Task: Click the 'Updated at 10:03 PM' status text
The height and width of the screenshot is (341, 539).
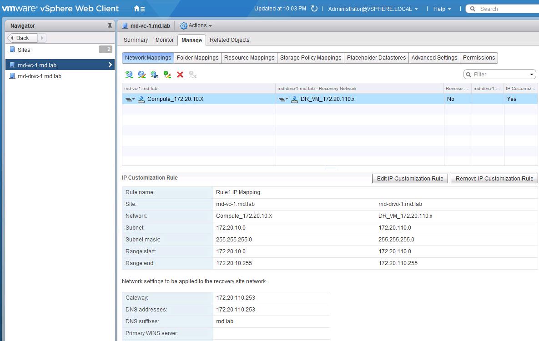Action: pyautogui.click(x=280, y=9)
